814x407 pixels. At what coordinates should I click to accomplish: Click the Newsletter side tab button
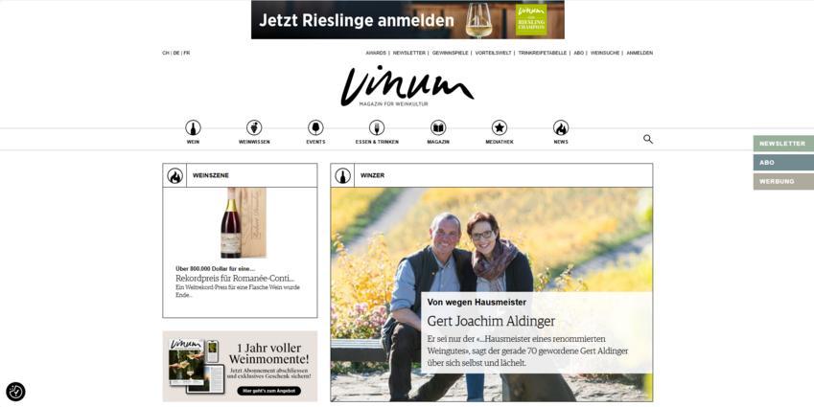(x=783, y=144)
